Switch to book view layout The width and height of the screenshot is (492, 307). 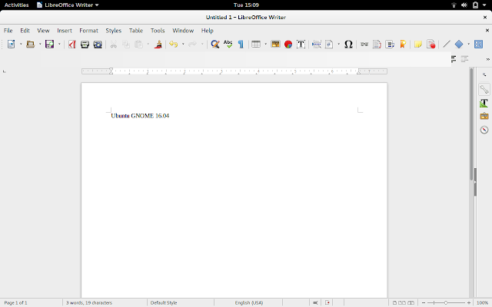click(411, 303)
